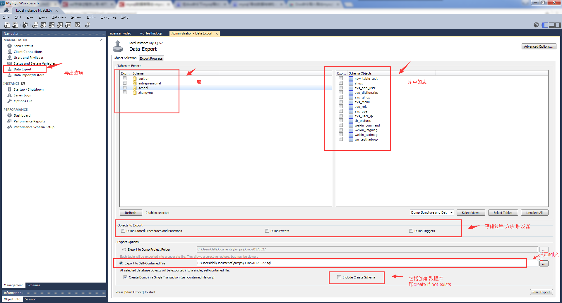Check the entrepreneurial schema export box
Image resolution: width=562 pixels, height=303 pixels.
(x=125, y=83)
